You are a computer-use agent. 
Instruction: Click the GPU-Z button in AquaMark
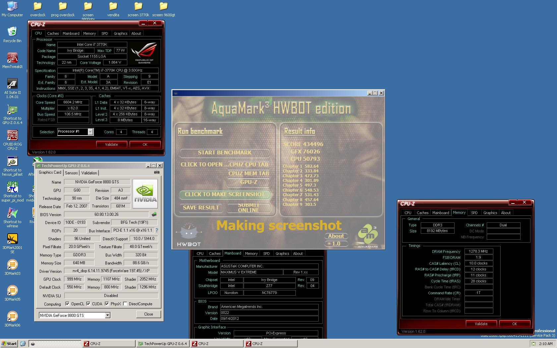coord(248,182)
